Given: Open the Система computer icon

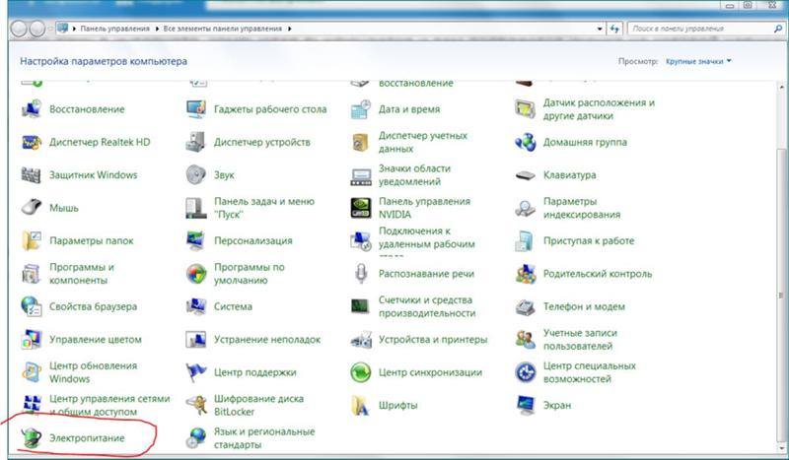Looking at the screenshot, I should coord(195,306).
